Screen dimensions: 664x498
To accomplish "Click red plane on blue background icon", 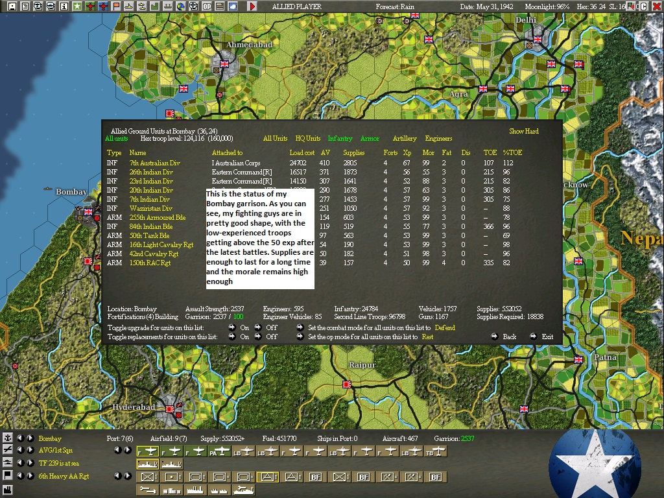I will (x=103, y=6).
